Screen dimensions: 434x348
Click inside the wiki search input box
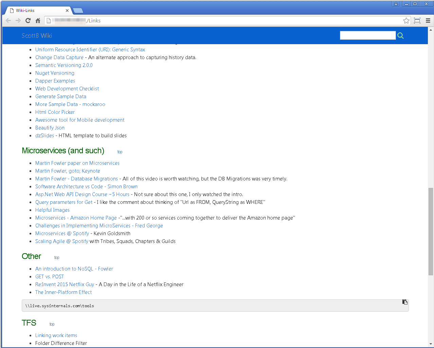pyautogui.click(x=367, y=35)
